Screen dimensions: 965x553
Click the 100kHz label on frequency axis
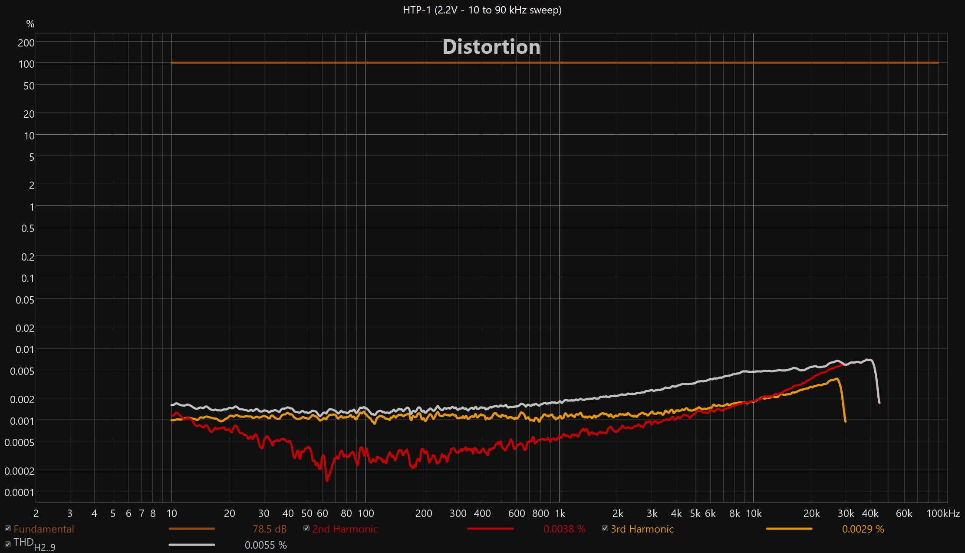(943, 513)
